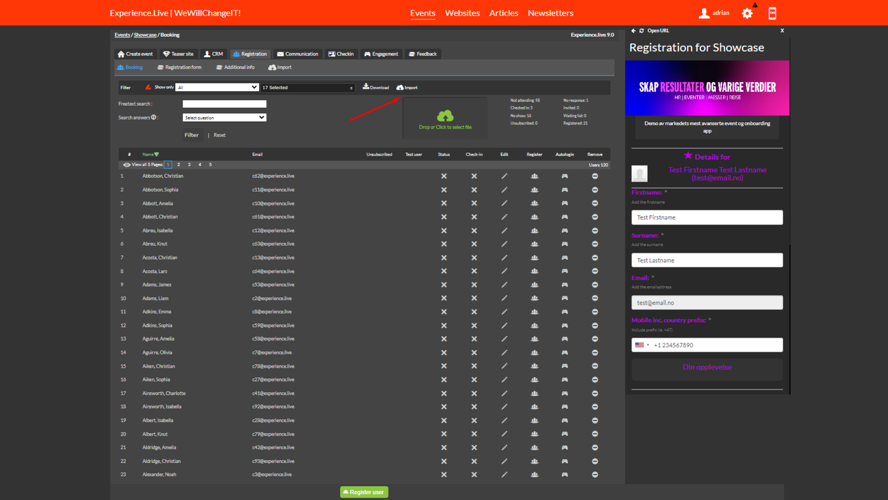Image resolution: width=888 pixels, height=500 pixels.
Task: Click the edit pencil for Abbotson, Christian
Action: [504, 176]
